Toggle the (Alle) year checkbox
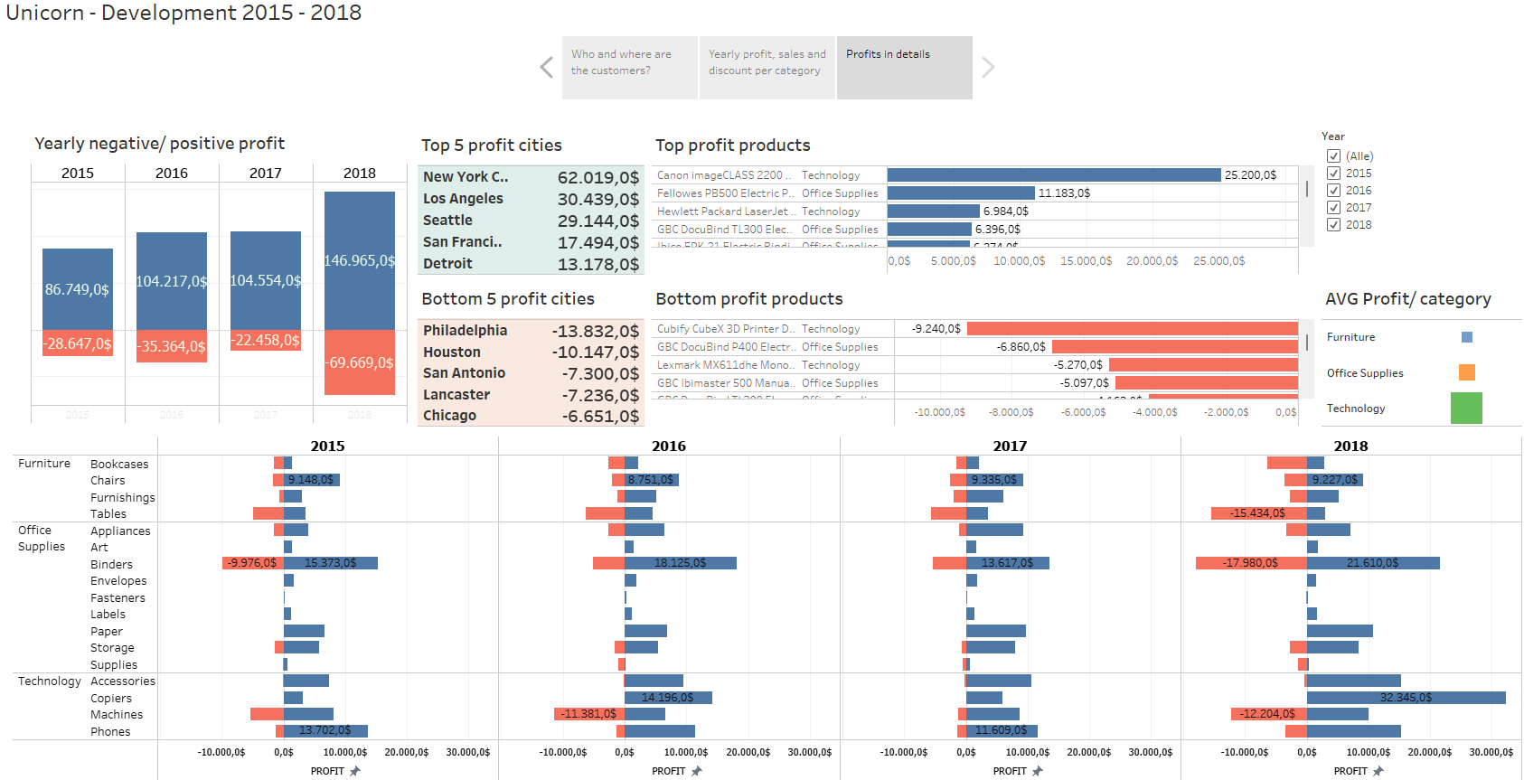The height and width of the screenshot is (780, 1524). click(1333, 156)
